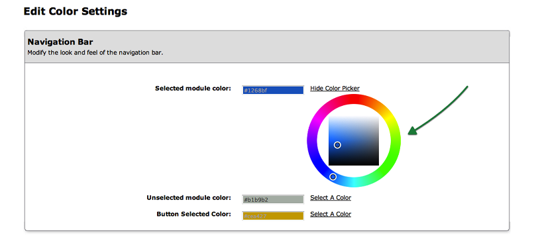Click the Button Selected Color hex field
534x245 pixels.
273,216
